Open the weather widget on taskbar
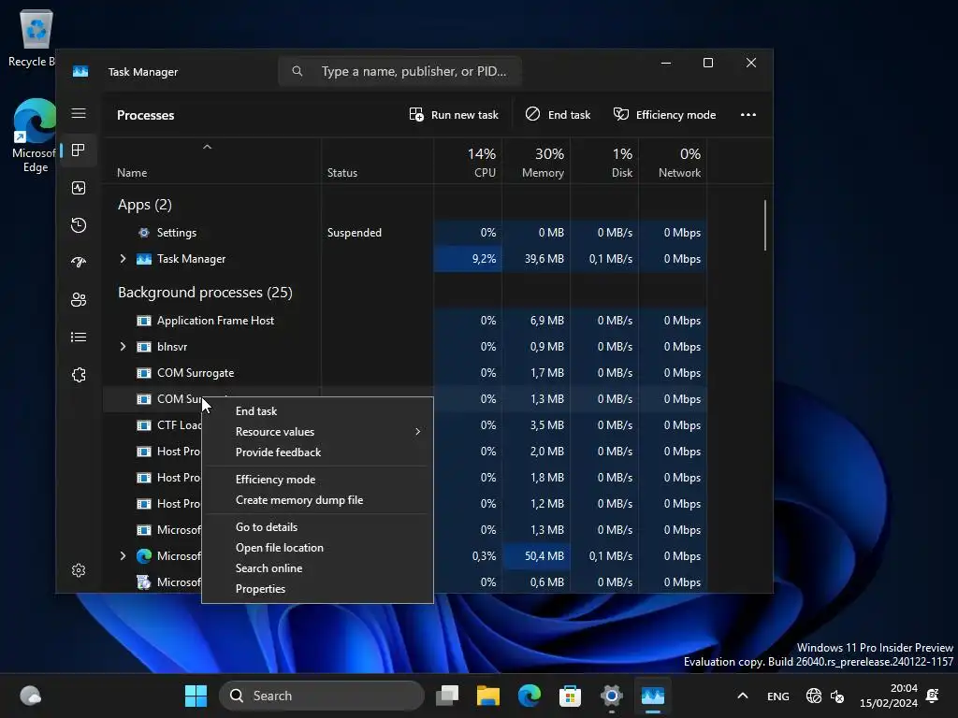Viewport: 958px width, 718px height. [31, 696]
